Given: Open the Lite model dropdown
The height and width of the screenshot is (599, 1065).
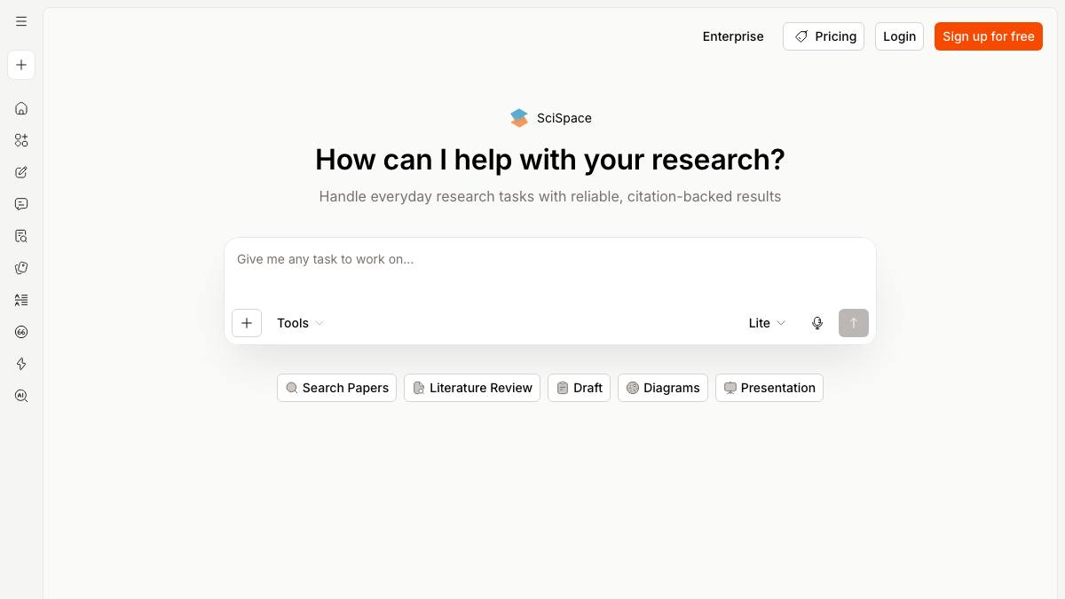Looking at the screenshot, I should pos(767,323).
